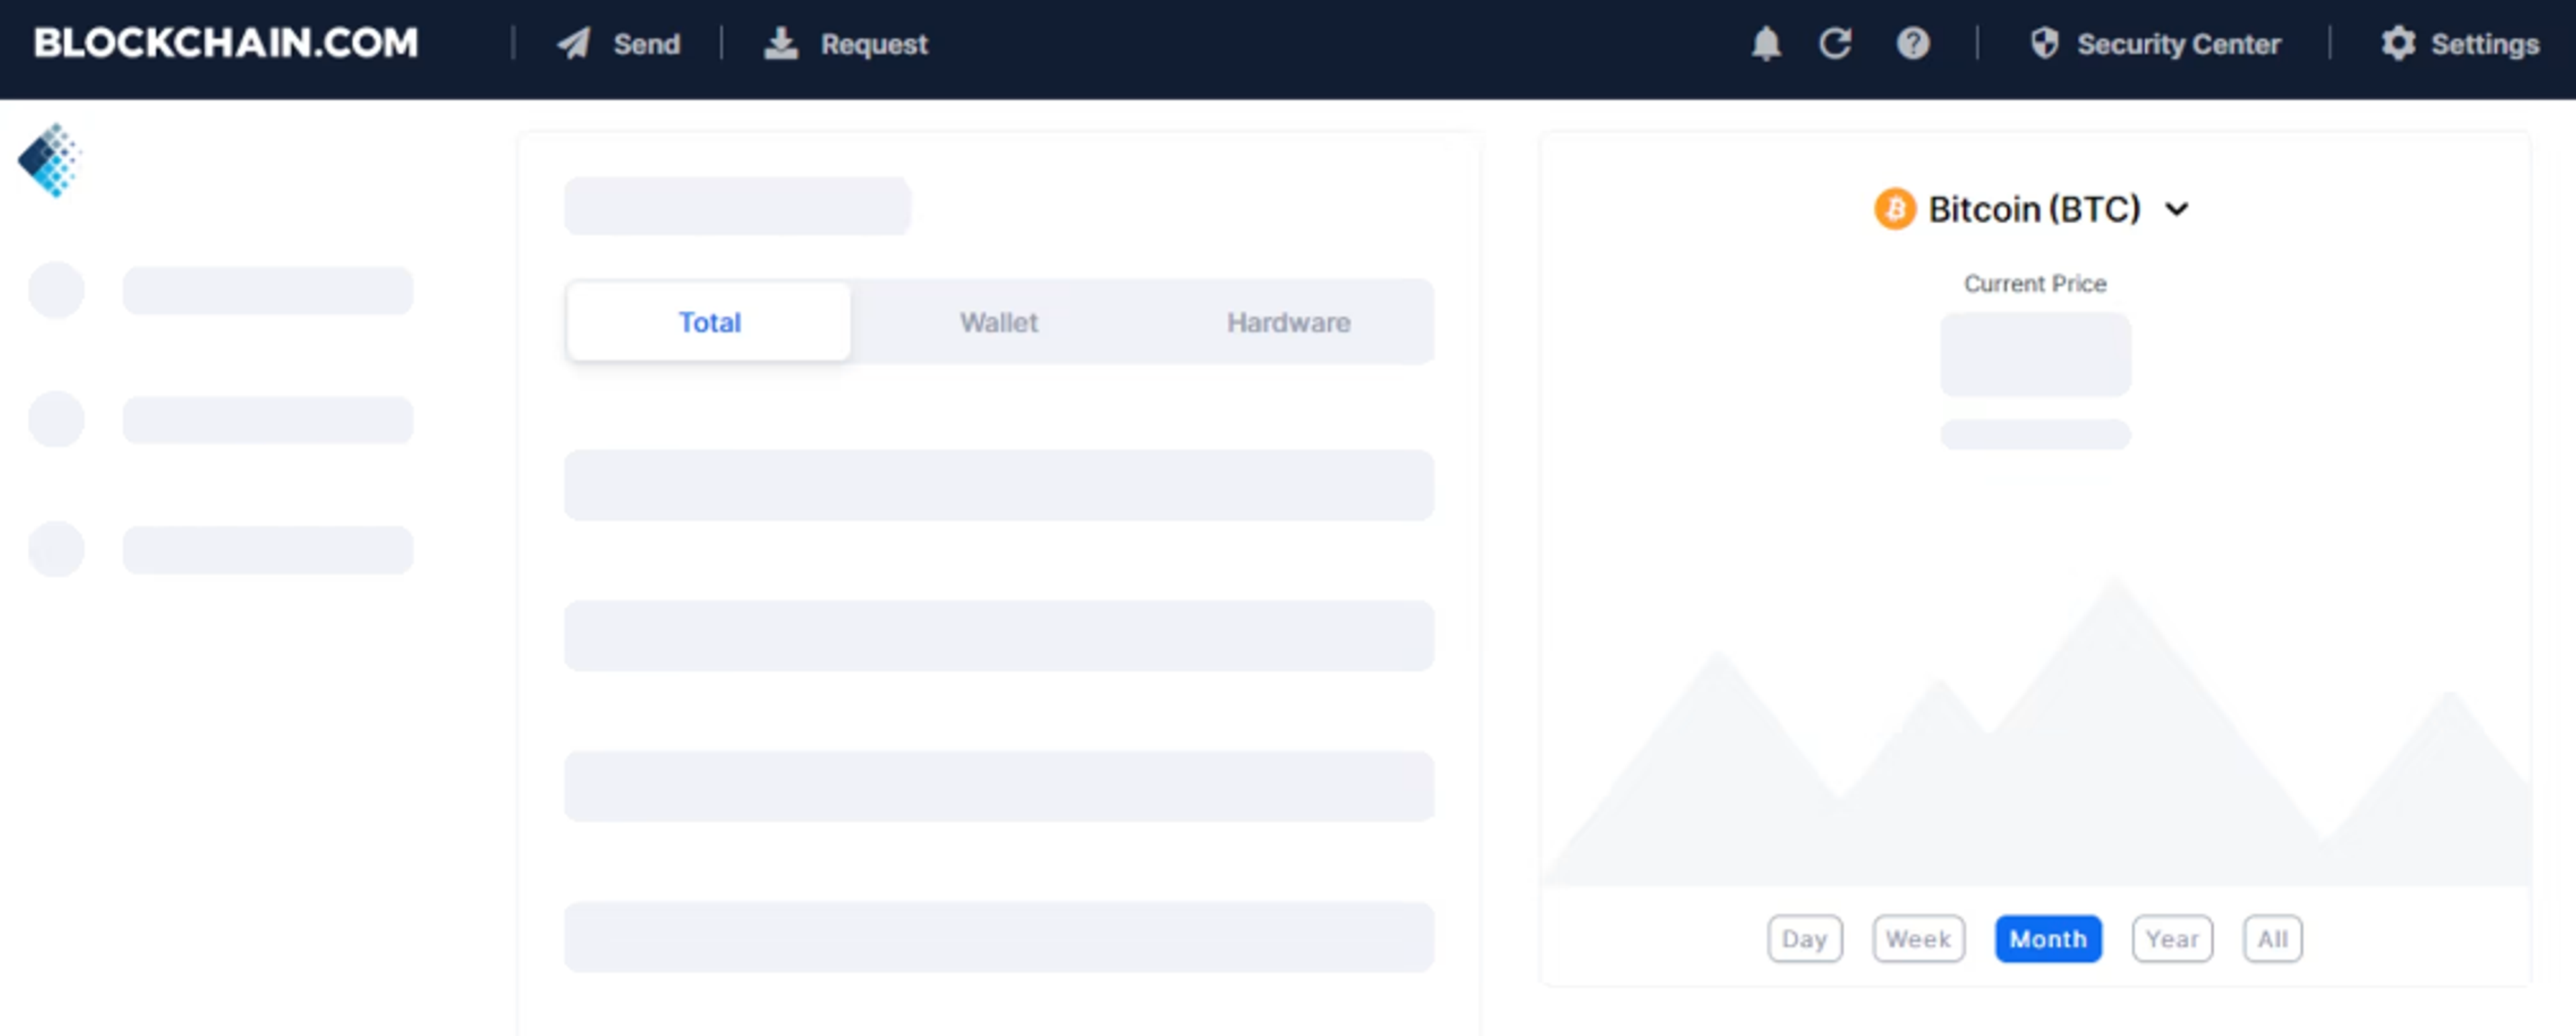Select the Total balance tab
This screenshot has width=2576, height=1036.
tap(709, 322)
